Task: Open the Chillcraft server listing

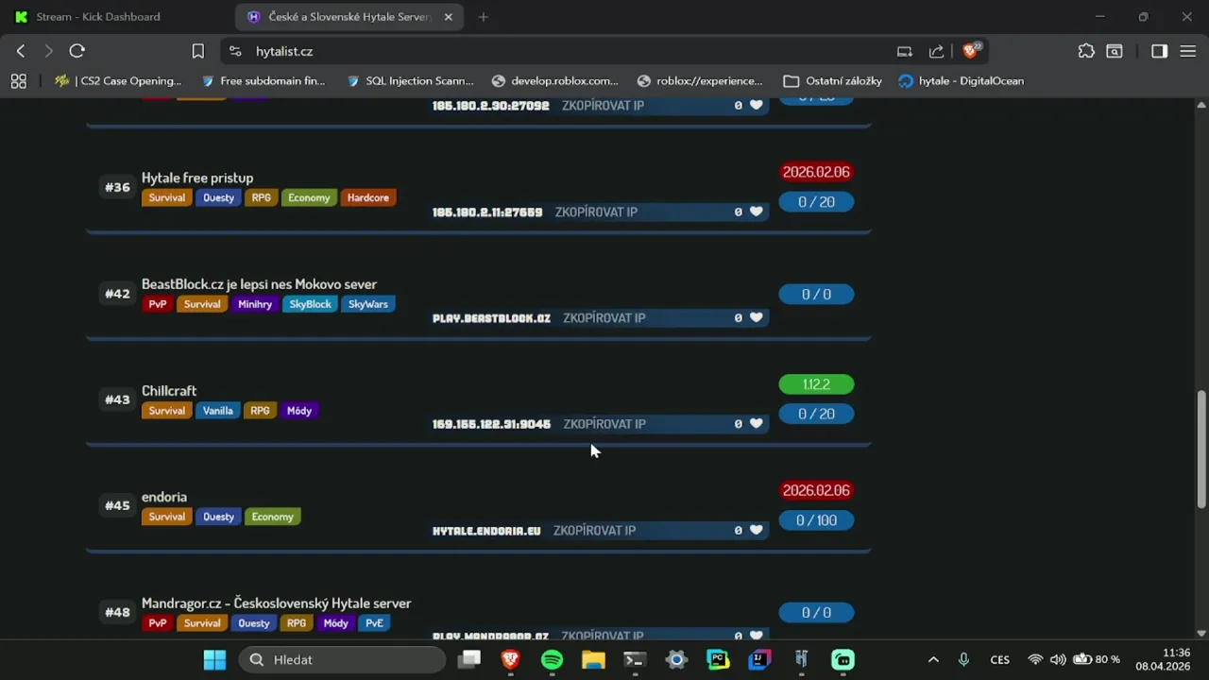Action: click(169, 390)
